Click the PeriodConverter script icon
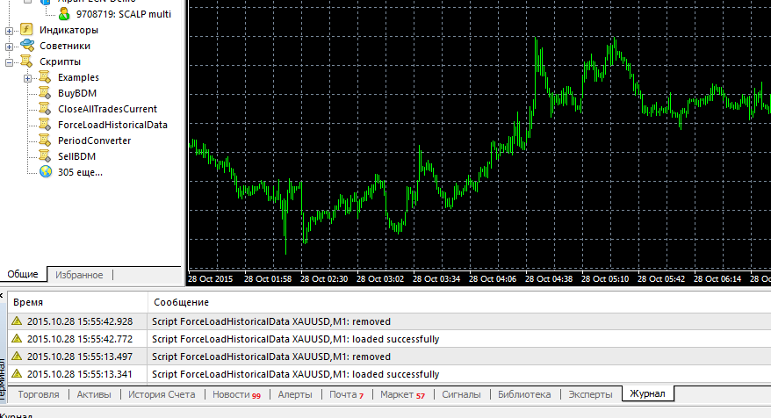The width and height of the screenshot is (771, 418). [45, 141]
